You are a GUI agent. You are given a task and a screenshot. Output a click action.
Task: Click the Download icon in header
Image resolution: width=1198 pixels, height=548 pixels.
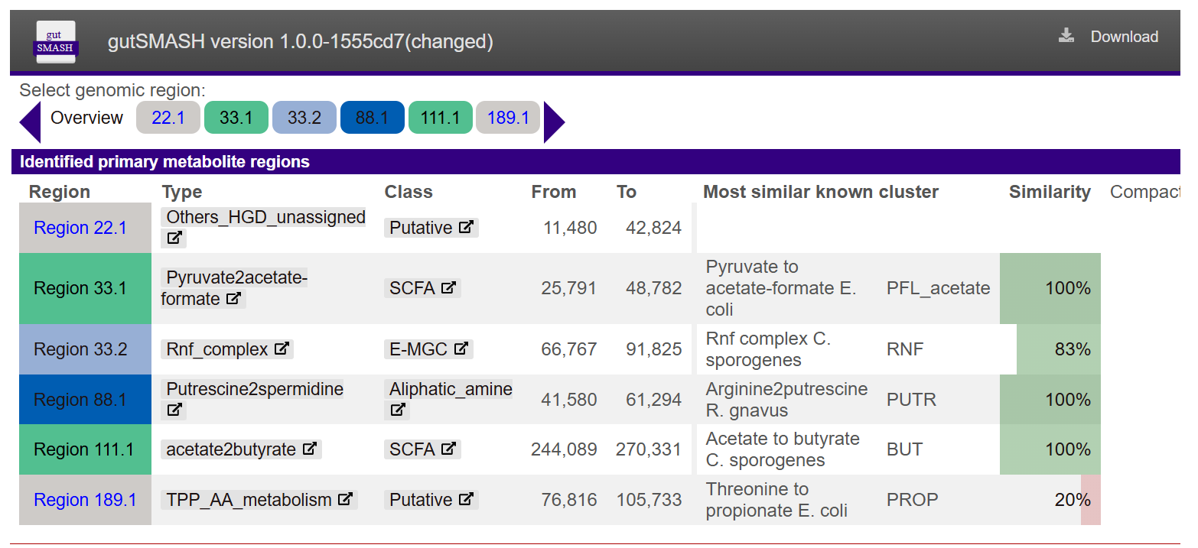click(1066, 36)
